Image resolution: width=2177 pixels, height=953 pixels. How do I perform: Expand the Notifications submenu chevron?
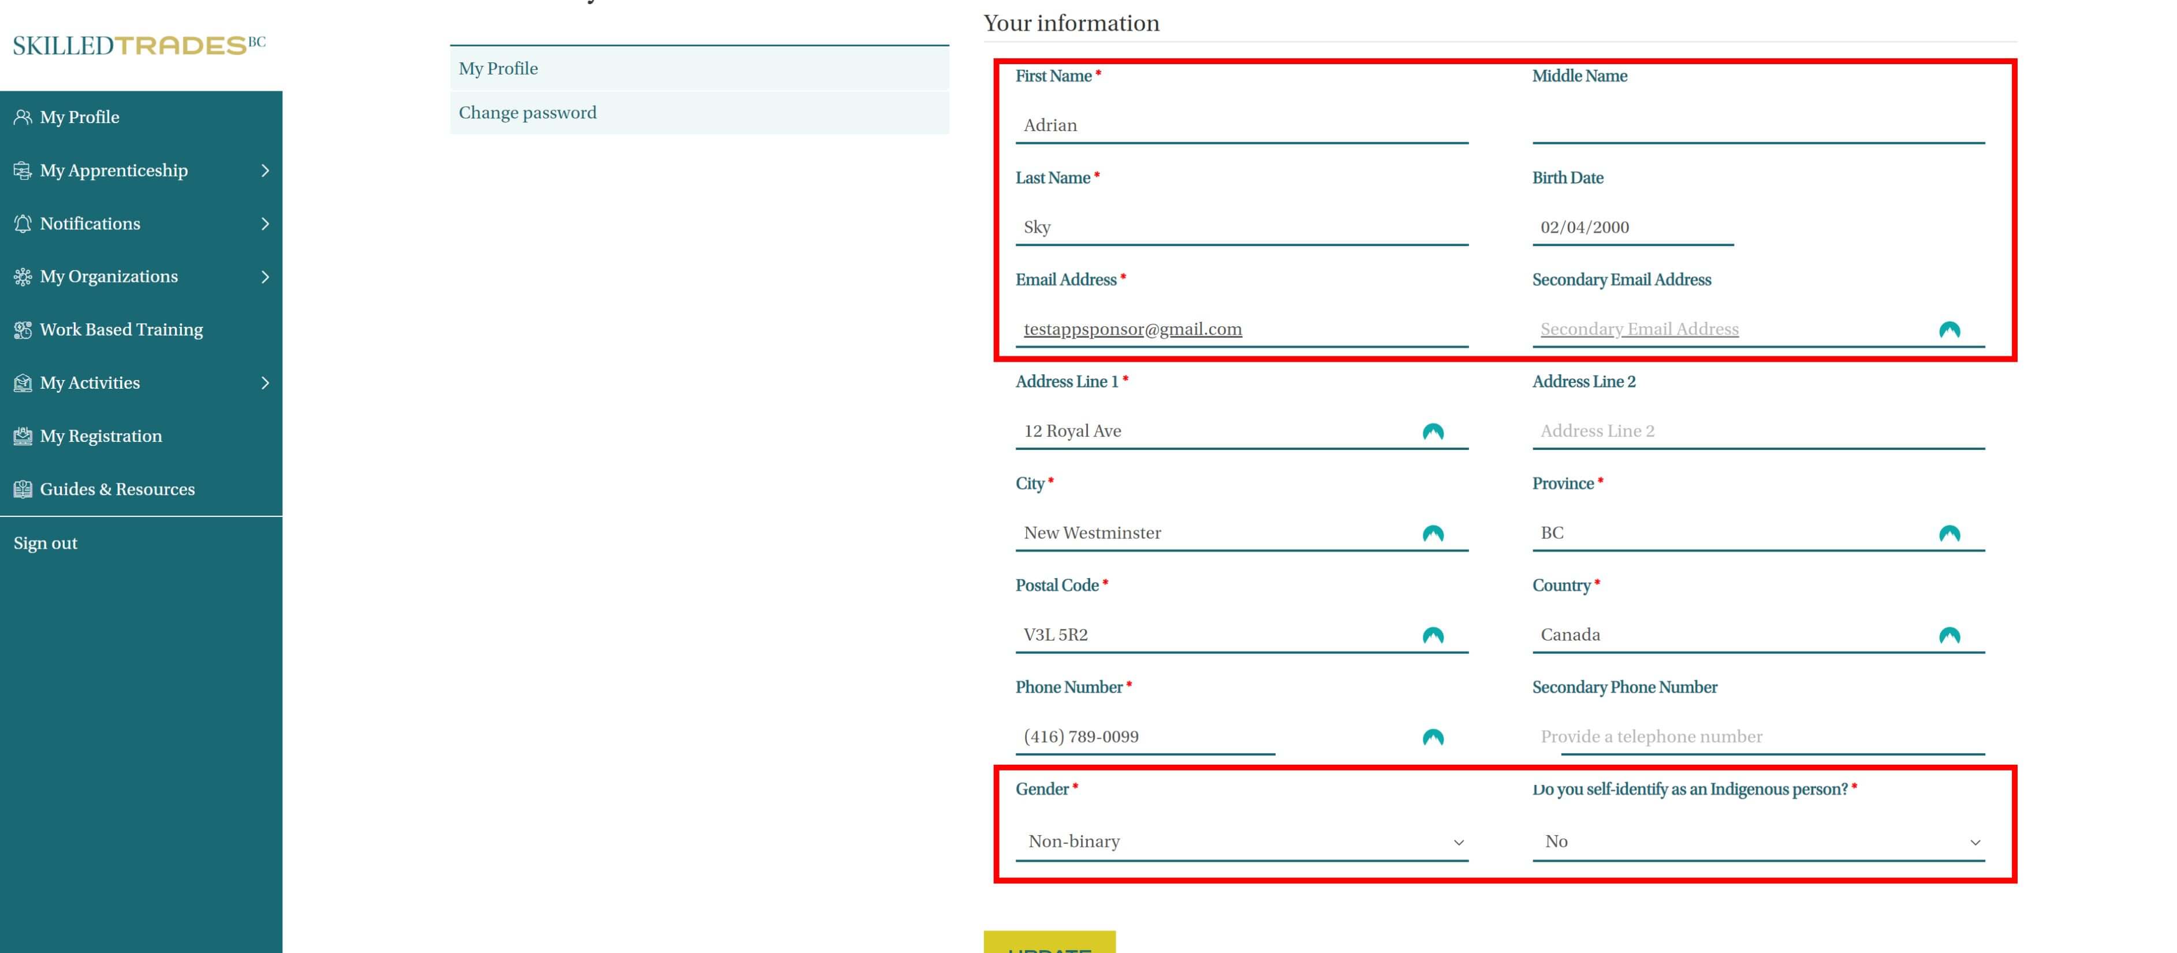tap(266, 224)
